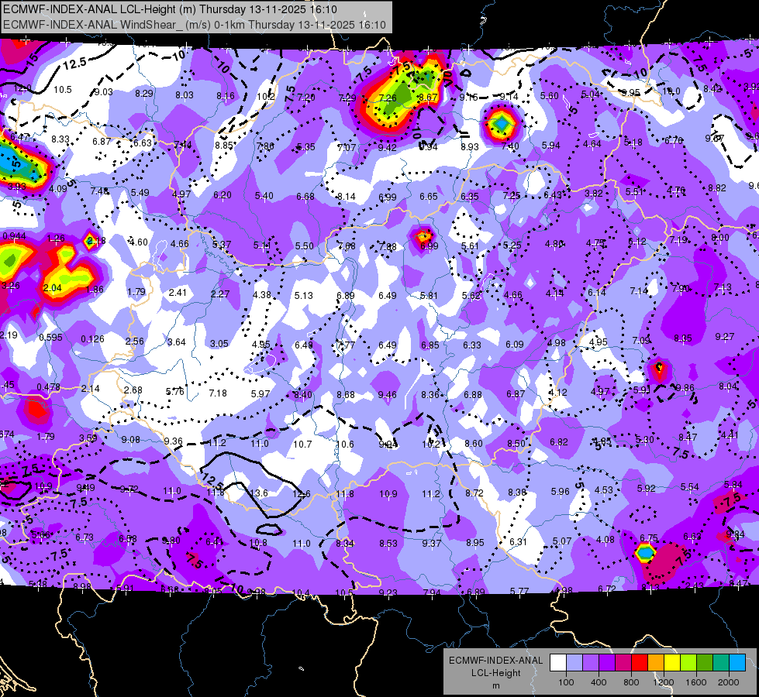Click the map value '3.64'
Viewport: 759px width, 697px height.
click(177, 342)
